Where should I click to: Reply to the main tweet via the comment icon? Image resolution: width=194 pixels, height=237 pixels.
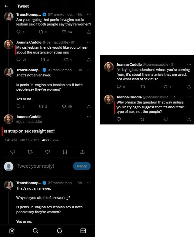[13, 152]
